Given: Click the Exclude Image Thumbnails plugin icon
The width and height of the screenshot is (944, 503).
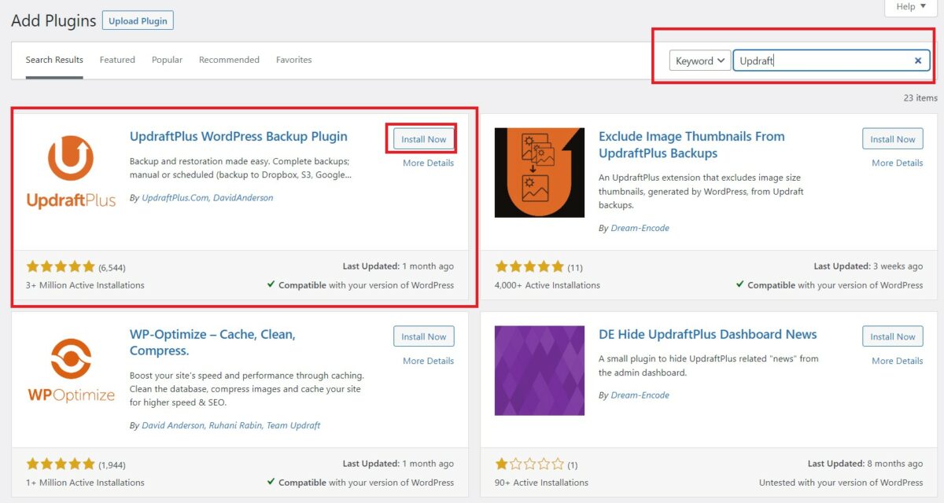Looking at the screenshot, I should click(540, 173).
